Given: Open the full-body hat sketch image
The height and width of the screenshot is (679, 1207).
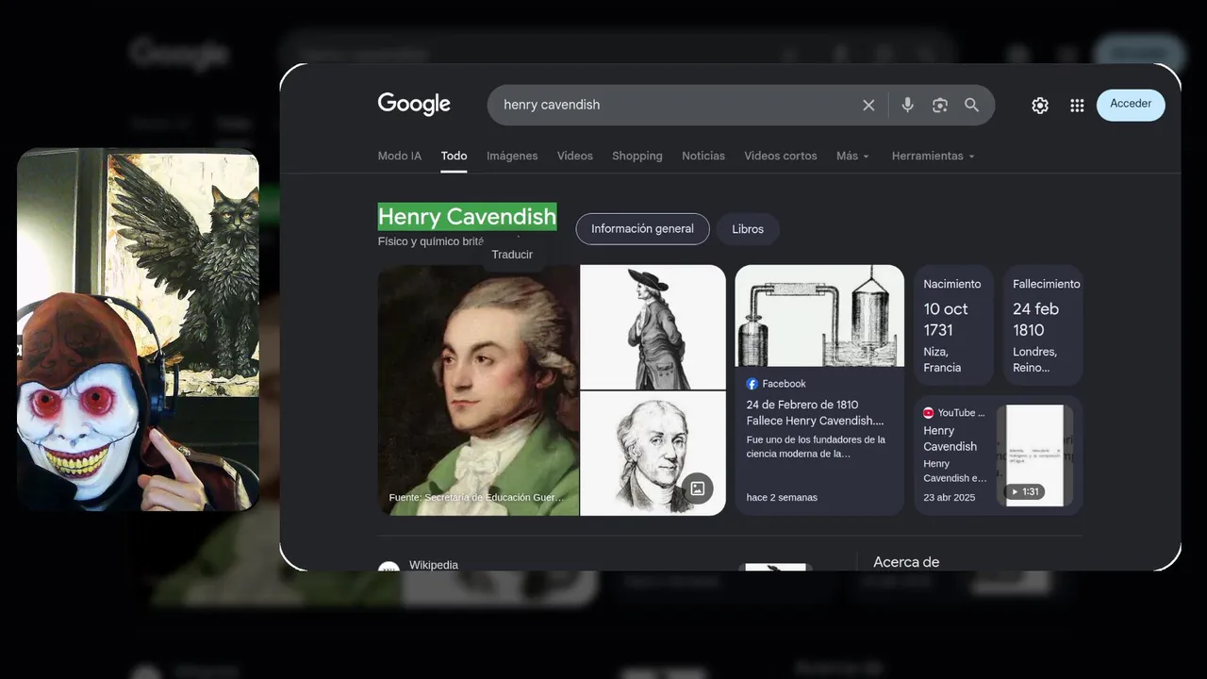Looking at the screenshot, I should [x=653, y=327].
